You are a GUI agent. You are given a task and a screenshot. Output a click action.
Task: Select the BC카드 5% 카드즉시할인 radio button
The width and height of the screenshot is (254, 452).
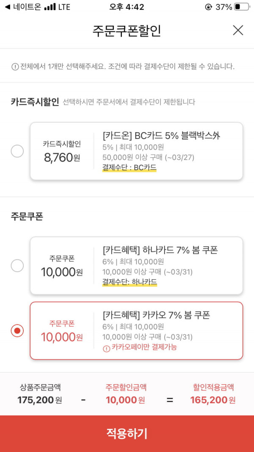pos(17,151)
